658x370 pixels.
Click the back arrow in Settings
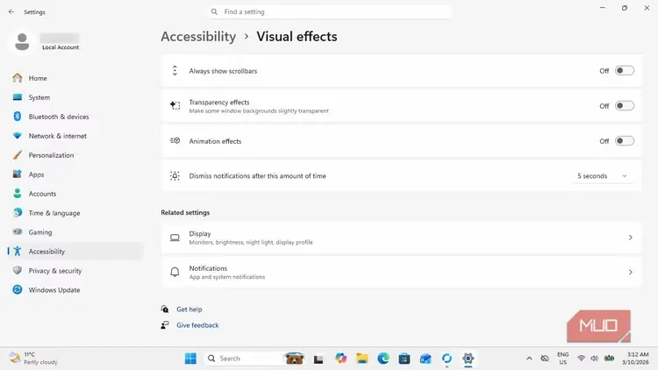11,11
